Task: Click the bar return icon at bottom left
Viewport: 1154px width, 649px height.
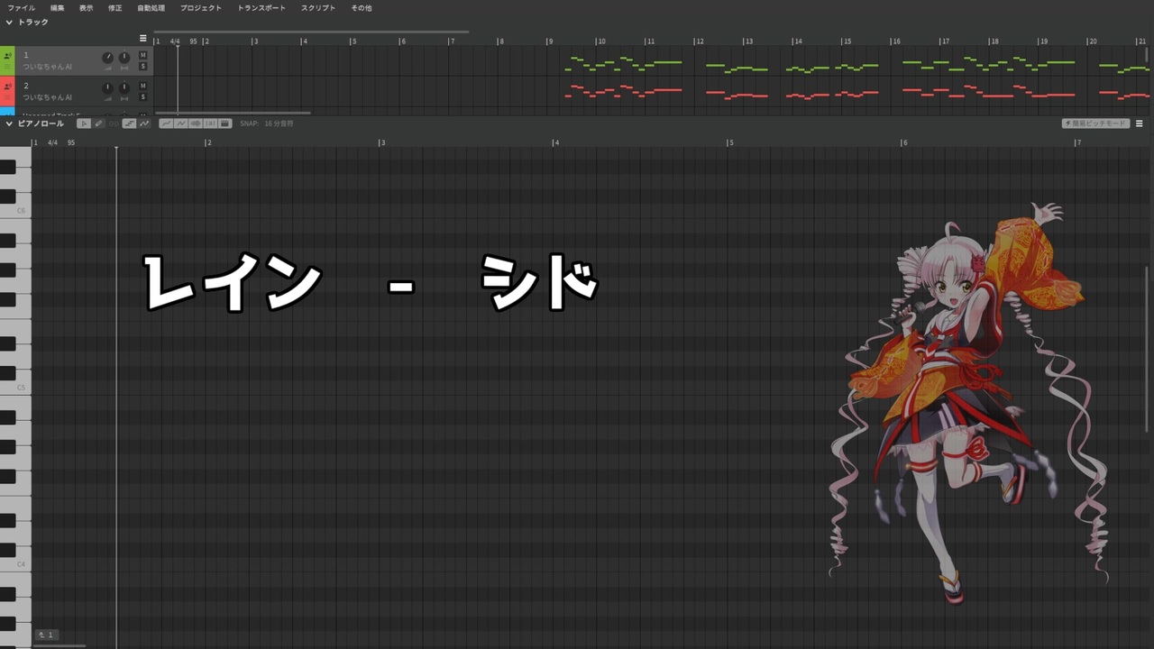Action: pyautogui.click(x=47, y=635)
